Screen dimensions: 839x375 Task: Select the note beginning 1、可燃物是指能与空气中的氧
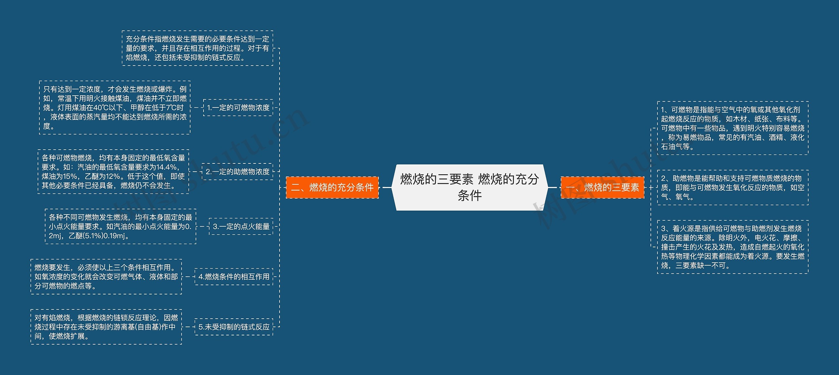(733, 128)
